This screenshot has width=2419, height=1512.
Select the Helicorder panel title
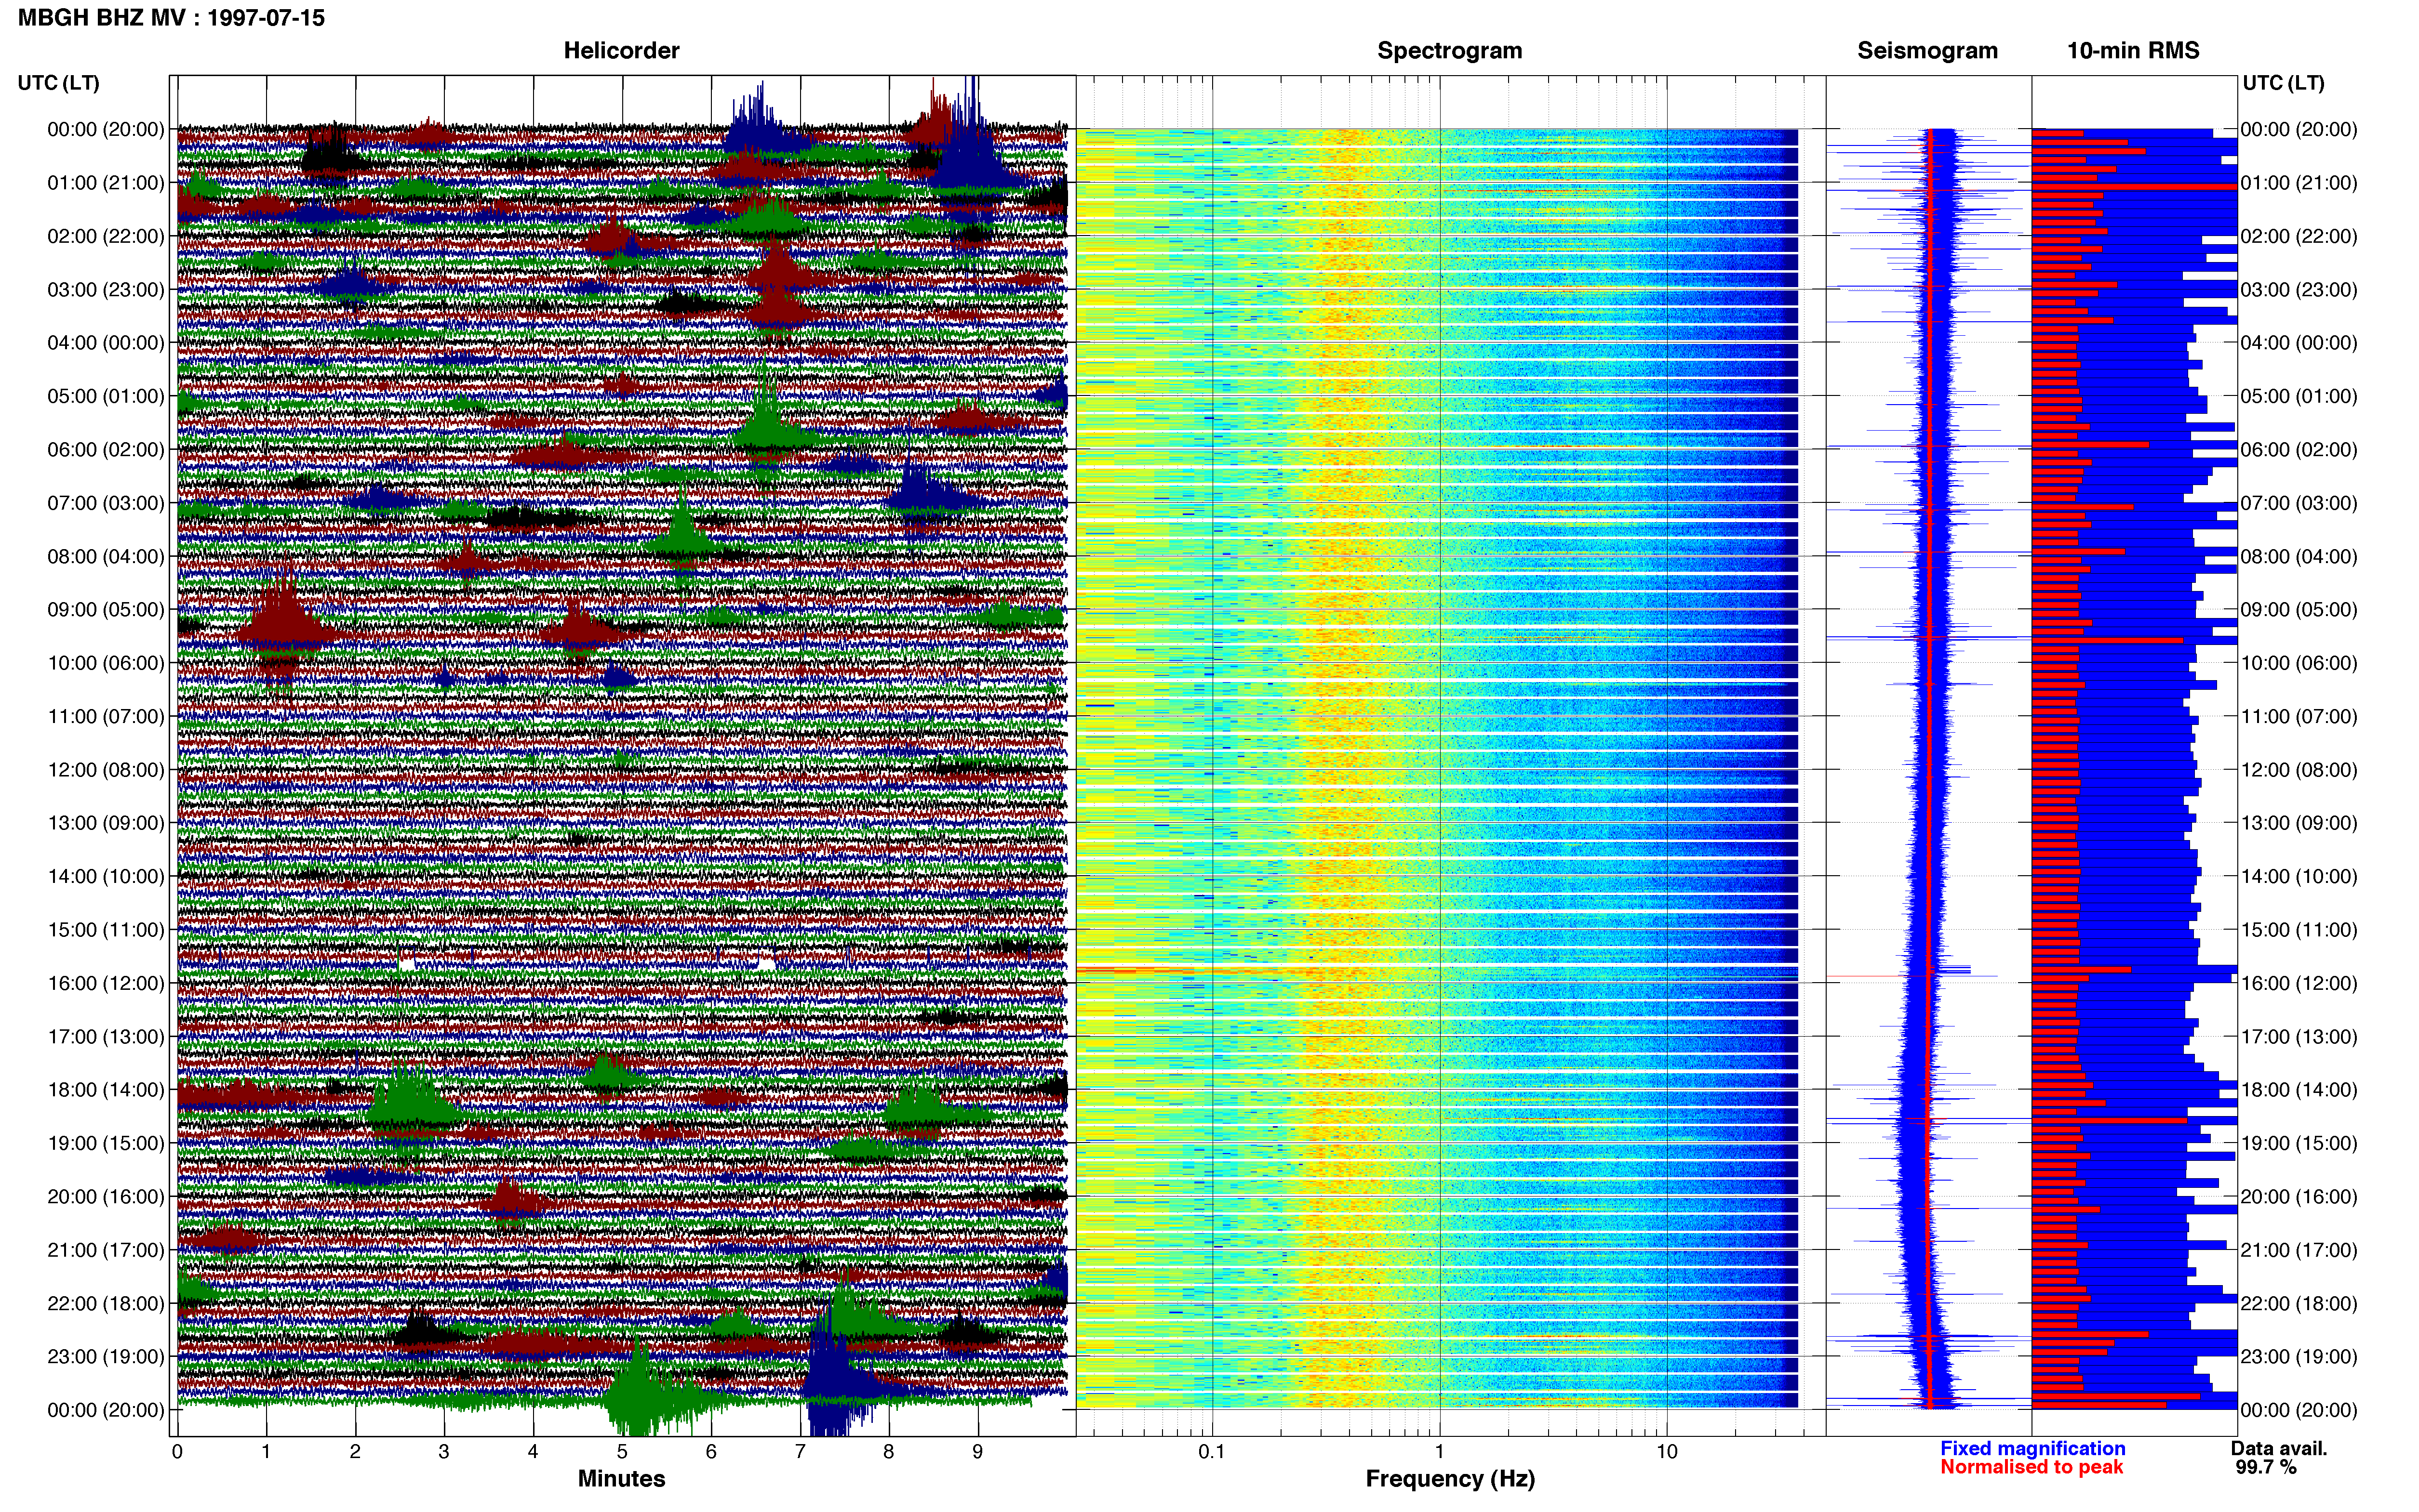(621, 51)
